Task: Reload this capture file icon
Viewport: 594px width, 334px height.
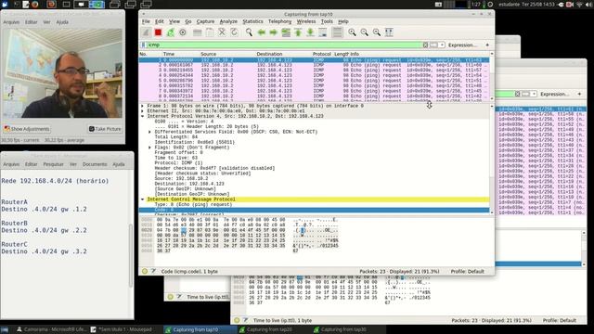Action: tap(234, 32)
